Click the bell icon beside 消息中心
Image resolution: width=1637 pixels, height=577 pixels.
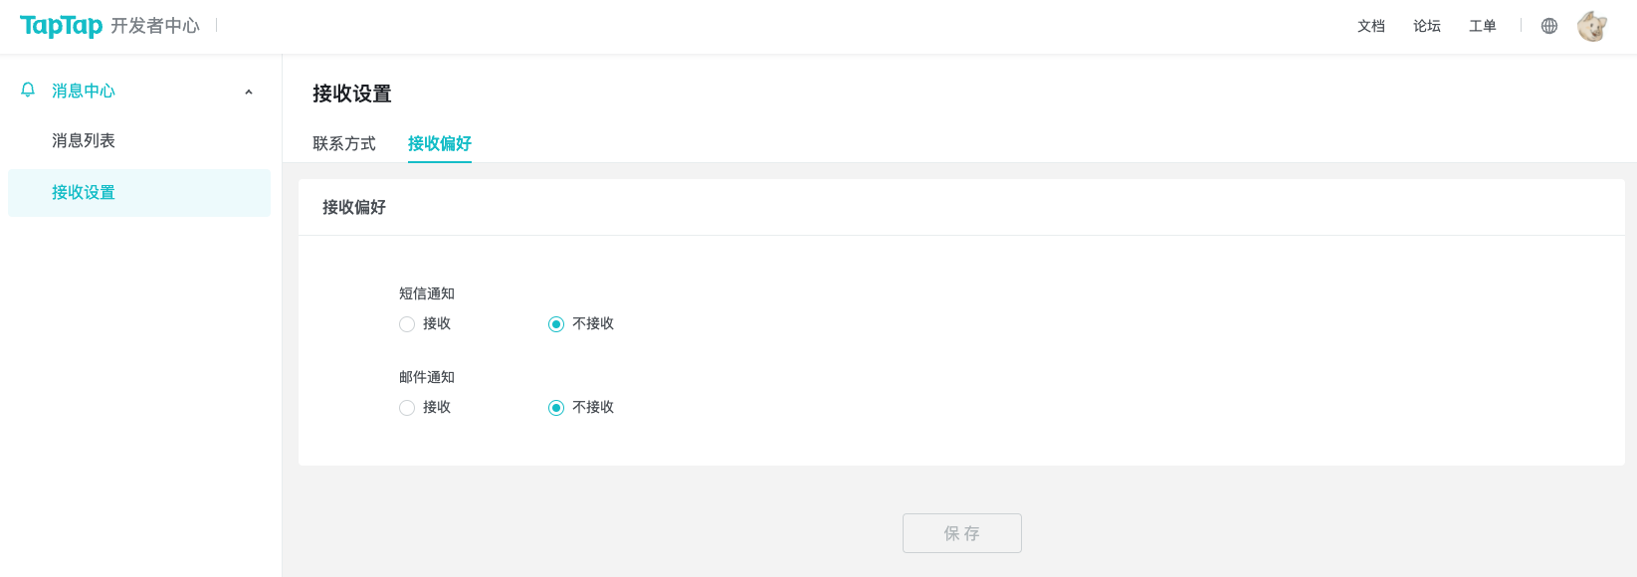click(x=28, y=90)
